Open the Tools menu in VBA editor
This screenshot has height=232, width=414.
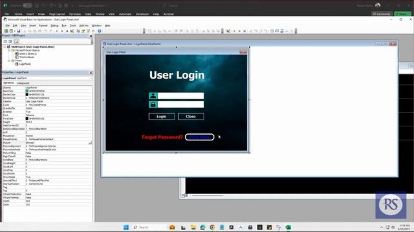point(73,26)
